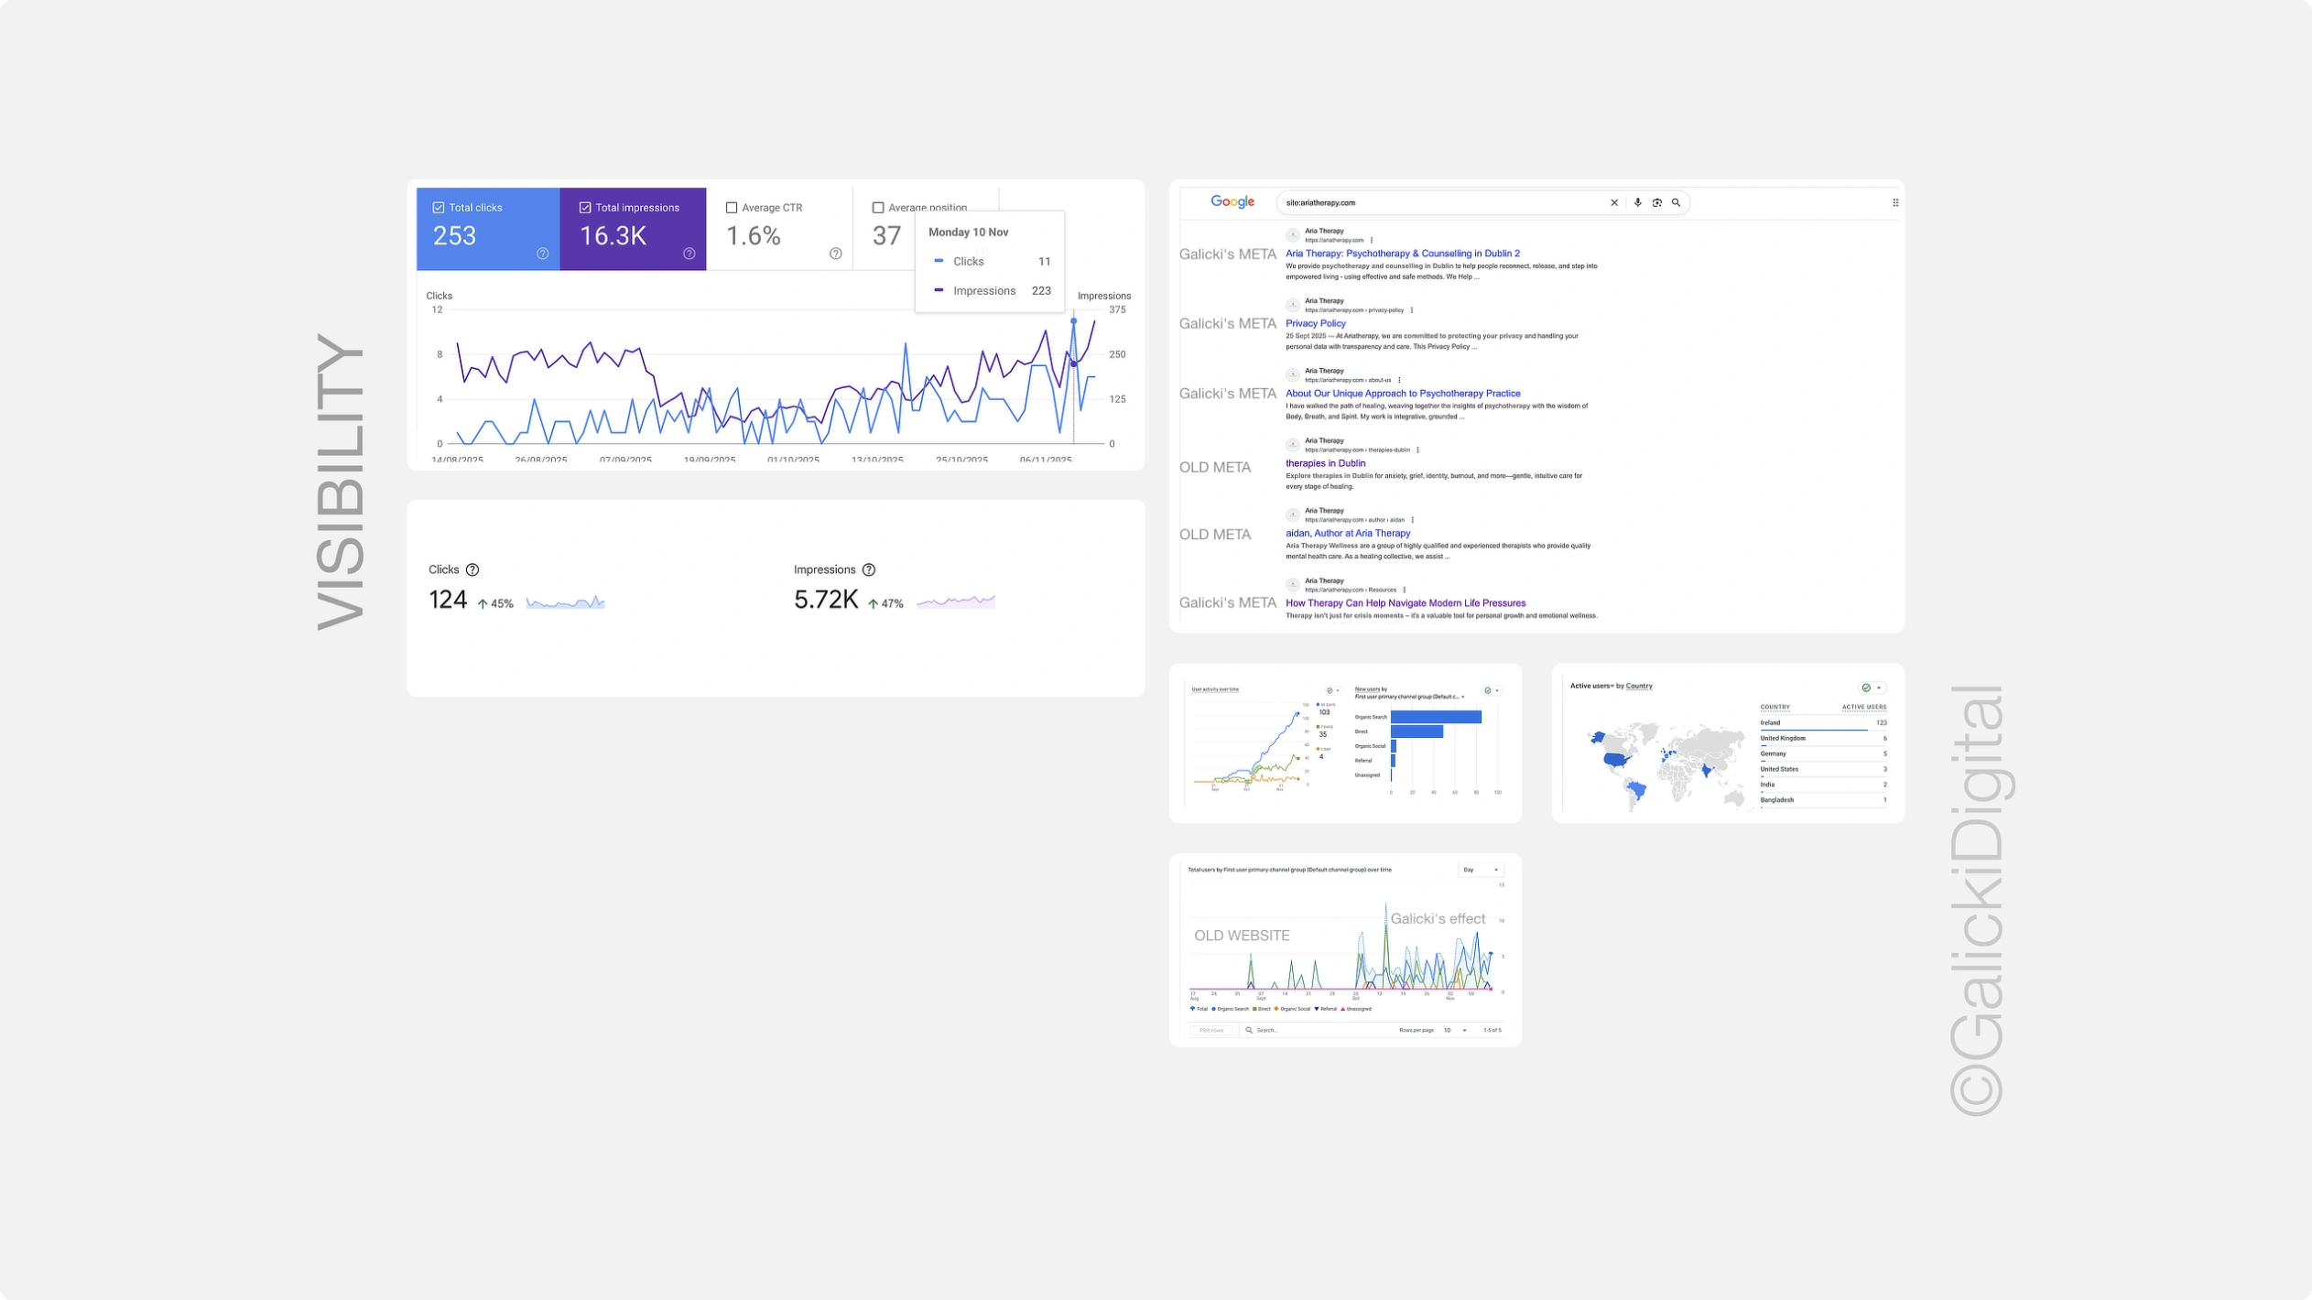
Task: Enable the Average CTR checkbox
Action: coord(732,208)
